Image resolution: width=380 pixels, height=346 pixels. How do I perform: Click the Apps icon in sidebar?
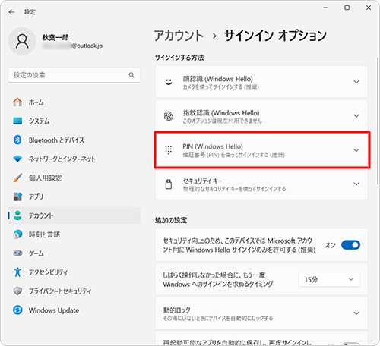tap(17, 197)
